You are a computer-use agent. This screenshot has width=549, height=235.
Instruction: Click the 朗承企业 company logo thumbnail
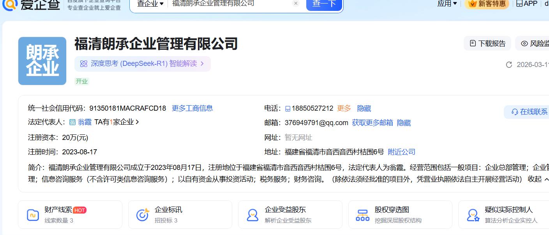click(x=42, y=61)
